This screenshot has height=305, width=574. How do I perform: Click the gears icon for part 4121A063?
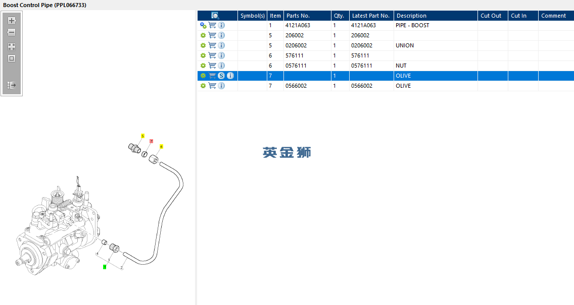click(x=203, y=25)
